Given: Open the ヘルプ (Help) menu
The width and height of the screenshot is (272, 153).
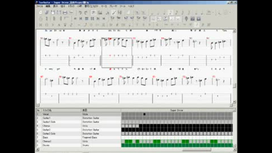Looking at the screenshot, I should point(131,6).
